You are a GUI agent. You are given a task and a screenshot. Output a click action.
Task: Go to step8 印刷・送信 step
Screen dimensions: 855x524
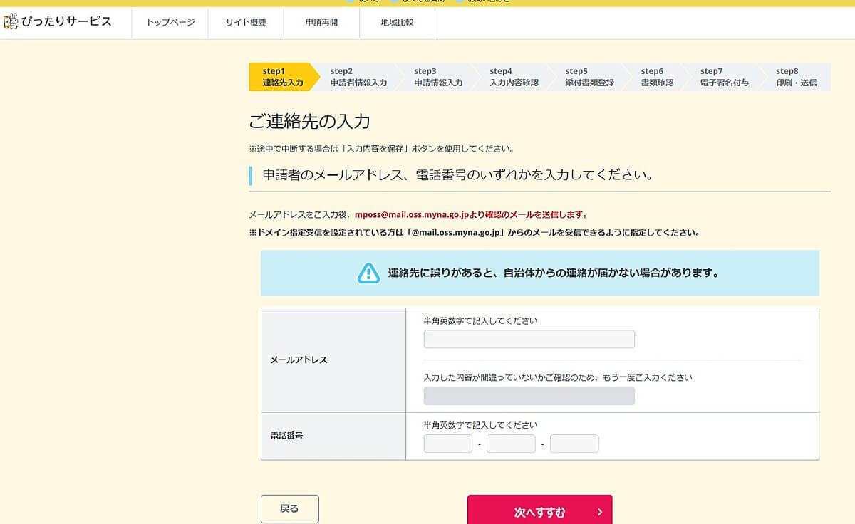click(x=796, y=77)
